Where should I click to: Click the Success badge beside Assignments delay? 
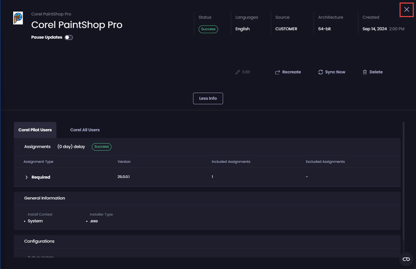coord(102,147)
